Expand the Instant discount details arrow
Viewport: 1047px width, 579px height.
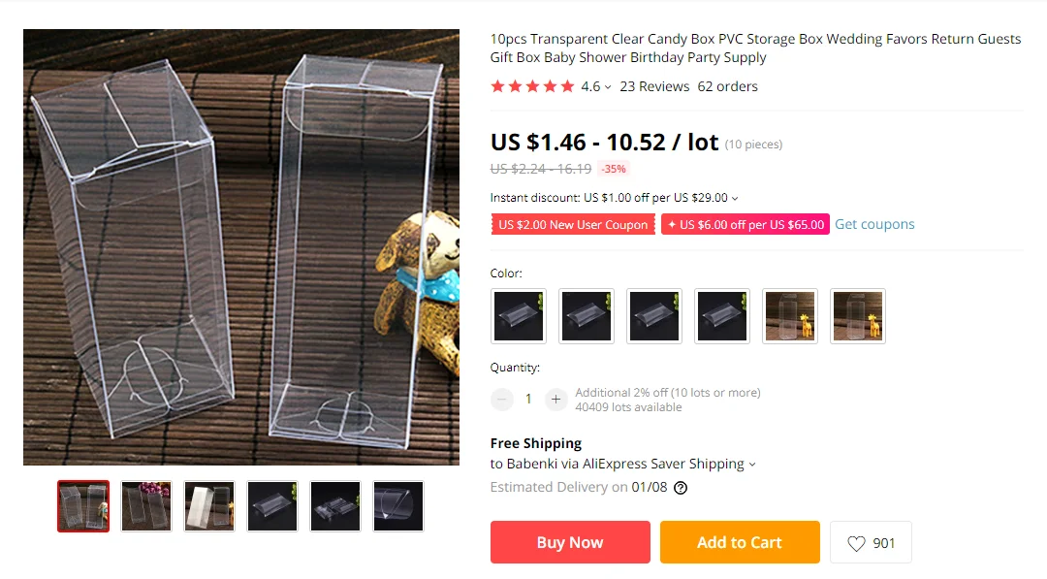[x=735, y=199]
